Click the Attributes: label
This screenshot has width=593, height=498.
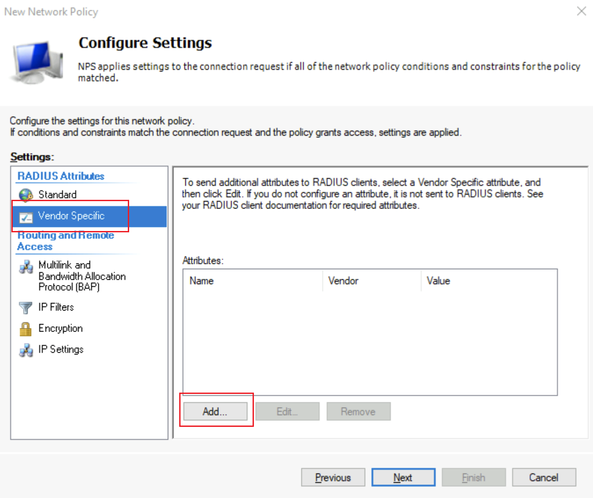click(x=203, y=260)
